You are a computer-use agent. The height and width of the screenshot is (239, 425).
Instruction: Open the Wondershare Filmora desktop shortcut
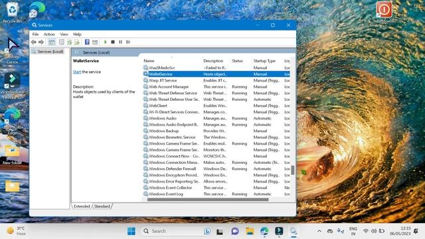pos(12,86)
